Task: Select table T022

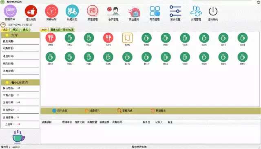Action: point(243,57)
